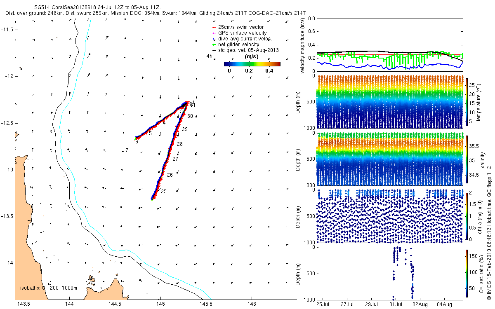Screen dimensions: 495x309
Task: Select 'sfc geo. vel. 05-Aug-2013' legend text
Action: (x=248, y=50)
